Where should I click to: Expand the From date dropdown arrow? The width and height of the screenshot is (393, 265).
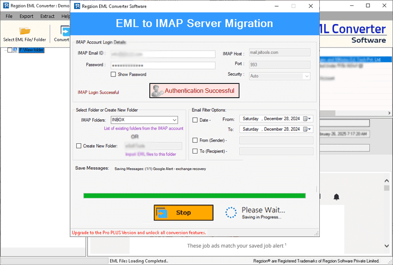coord(310,119)
